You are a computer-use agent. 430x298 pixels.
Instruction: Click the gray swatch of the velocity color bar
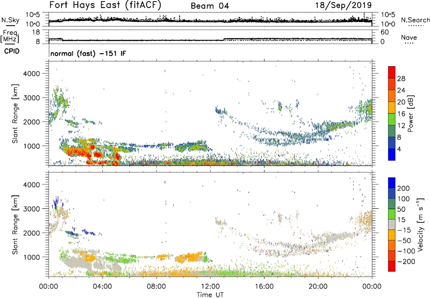tap(392, 224)
